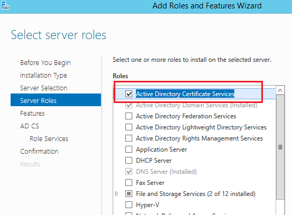Select Active Directory Certificate Services text
Viewport: 292px width, 215px height.
pos(185,94)
